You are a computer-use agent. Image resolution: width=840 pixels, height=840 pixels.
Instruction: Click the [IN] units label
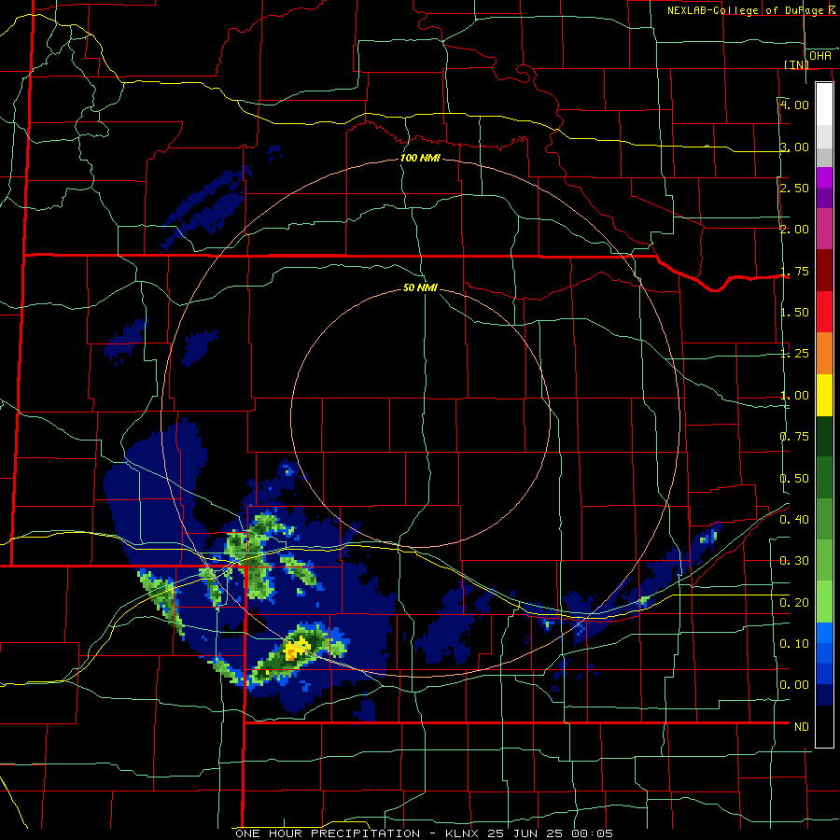797,64
